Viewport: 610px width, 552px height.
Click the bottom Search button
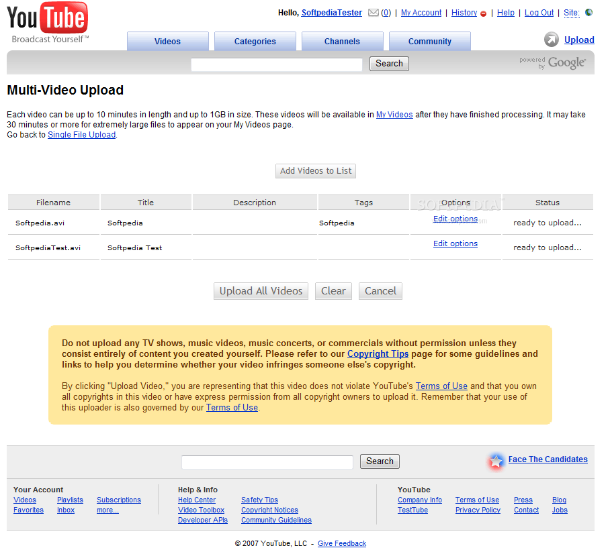(380, 461)
